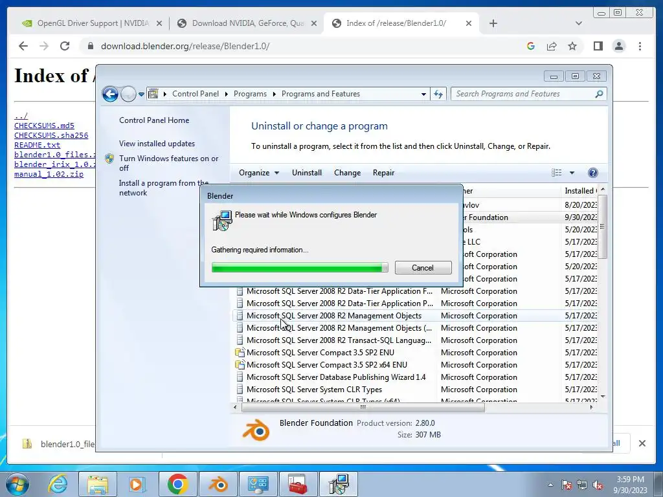Click the Google icon in the address bar
663x497 pixels.
point(531,46)
